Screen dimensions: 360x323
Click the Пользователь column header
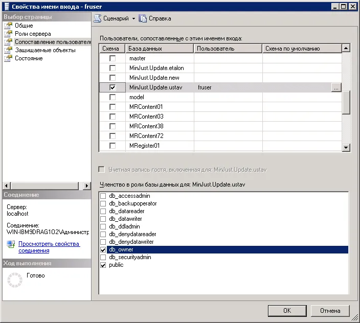[228, 49]
